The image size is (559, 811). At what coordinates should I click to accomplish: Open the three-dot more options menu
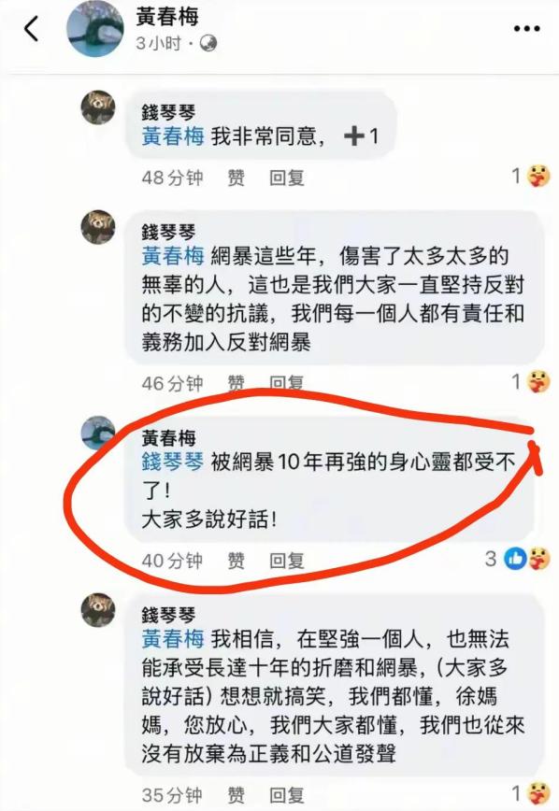pyautogui.click(x=526, y=29)
